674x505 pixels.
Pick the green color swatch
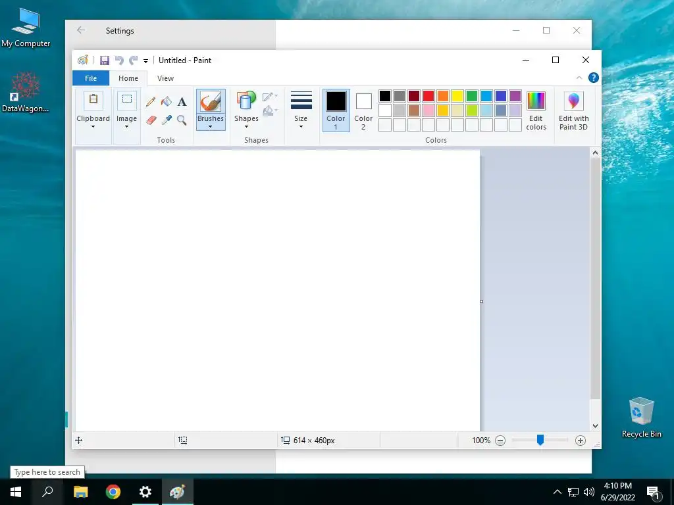pos(472,96)
